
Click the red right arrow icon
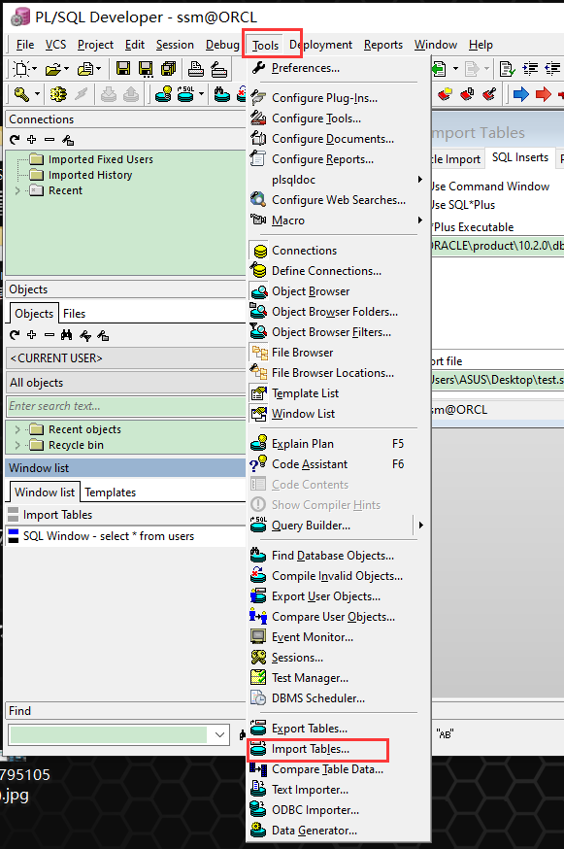[543, 95]
